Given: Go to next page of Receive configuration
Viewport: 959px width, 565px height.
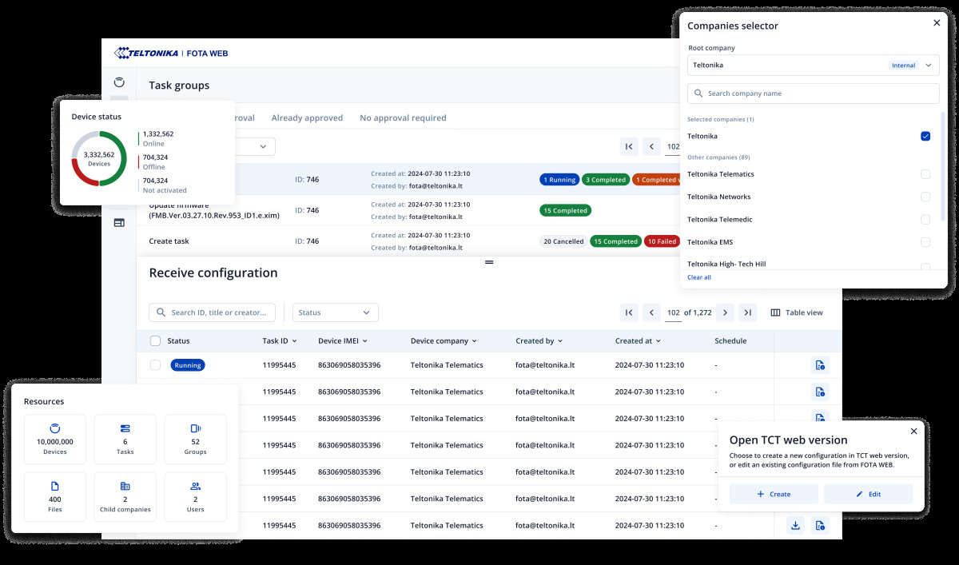Looking at the screenshot, I should 724,312.
